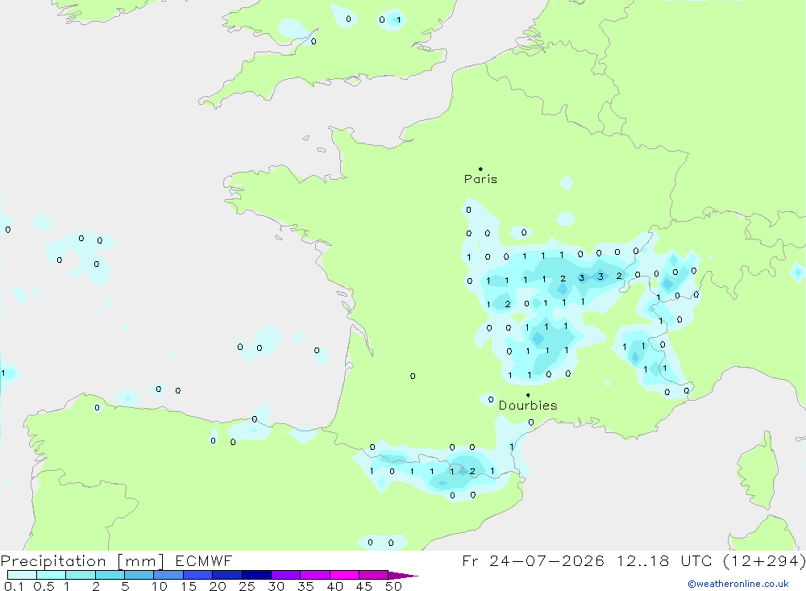Pick the 2–5 mm legend swatch

tap(110, 575)
